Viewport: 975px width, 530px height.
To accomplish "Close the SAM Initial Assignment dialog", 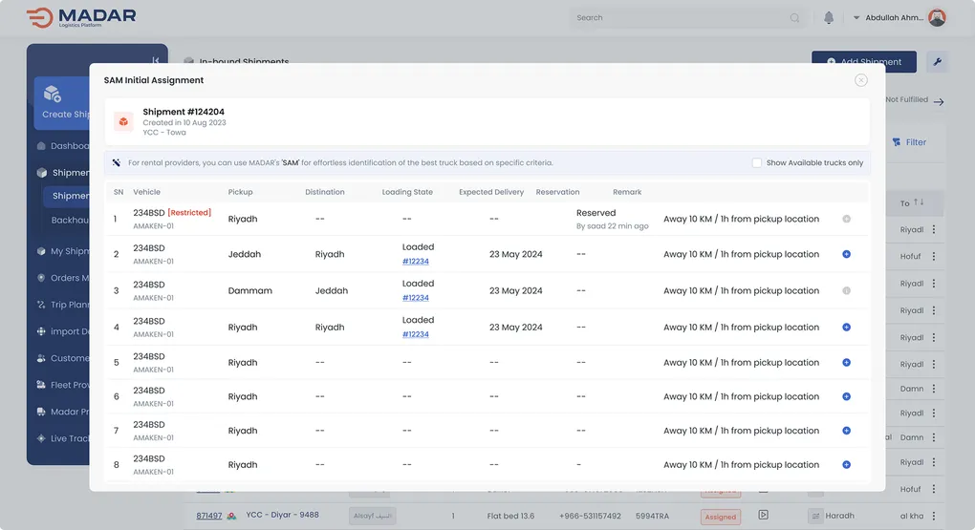I will pyautogui.click(x=861, y=80).
